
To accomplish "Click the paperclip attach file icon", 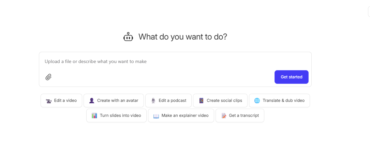I will [x=48, y=77].
